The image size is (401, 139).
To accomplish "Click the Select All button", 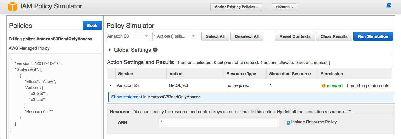I will tap(215, 36).
